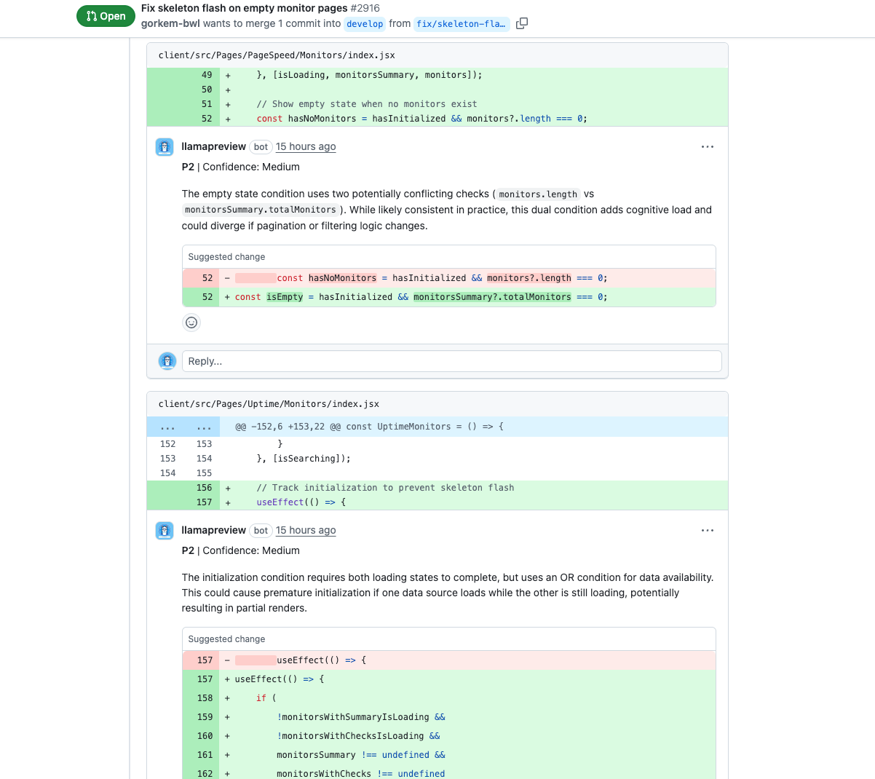Open the develop base branch link

365,24
